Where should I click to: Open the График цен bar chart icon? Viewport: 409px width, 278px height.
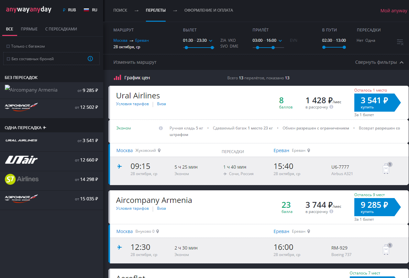click(117, 78)
